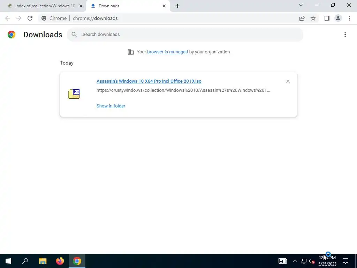Image resolution: width=357 pixels, height=268 pixels.
Task: Close the Downloads tab
Action: pos(164,6)
